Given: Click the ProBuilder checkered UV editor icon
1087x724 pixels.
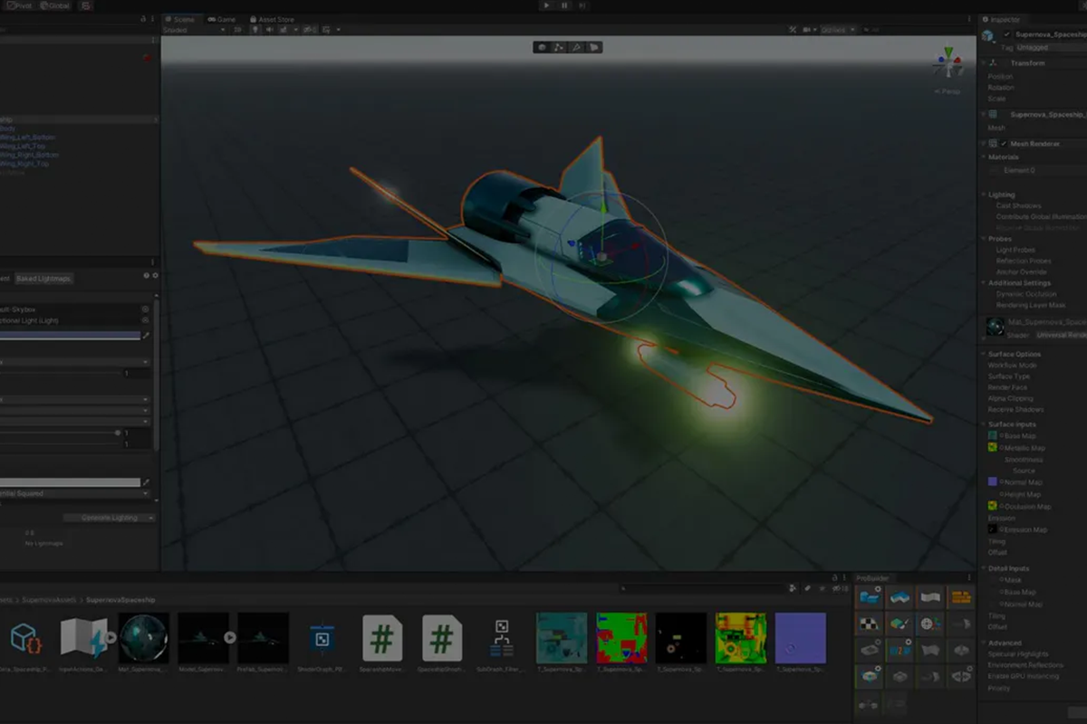Looking at the screenshot, I should [871, 624].
